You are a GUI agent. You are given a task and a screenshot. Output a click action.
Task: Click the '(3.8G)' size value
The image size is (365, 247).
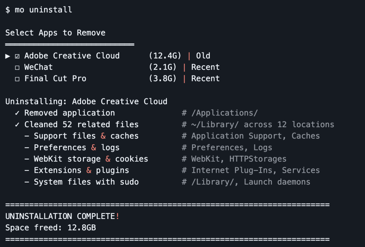163,79
